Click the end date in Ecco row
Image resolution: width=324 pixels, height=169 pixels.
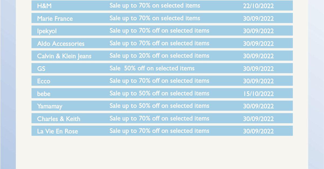pos(258,81)
